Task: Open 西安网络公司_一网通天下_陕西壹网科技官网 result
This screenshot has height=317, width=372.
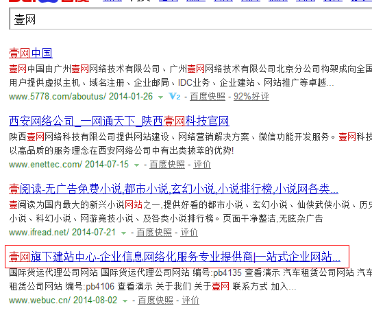Action: coord(119,121)
